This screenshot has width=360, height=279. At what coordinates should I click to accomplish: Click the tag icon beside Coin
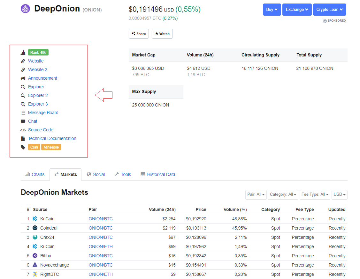click(23, 147)
